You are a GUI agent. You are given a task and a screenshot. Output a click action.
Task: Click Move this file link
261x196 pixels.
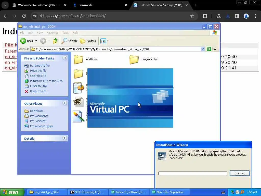pyautogui.click(x=38, y=71)
